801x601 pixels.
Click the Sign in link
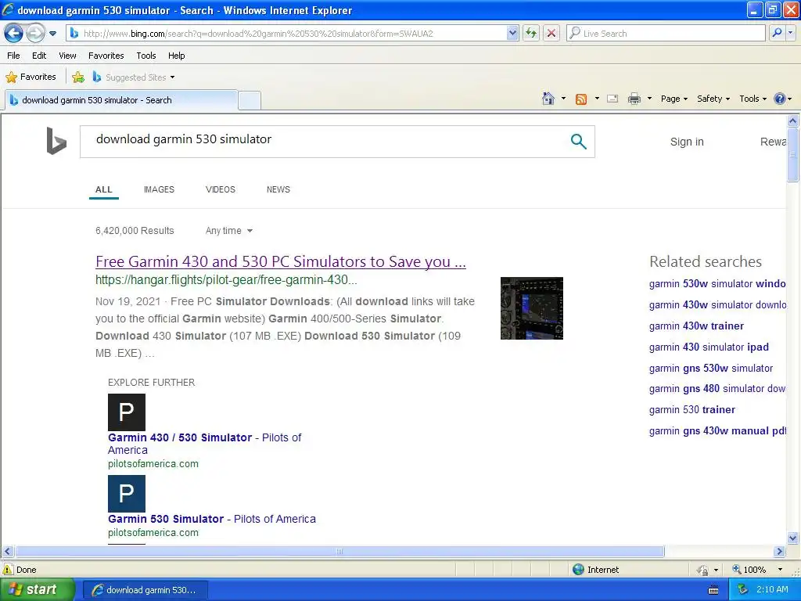point(687,142)
